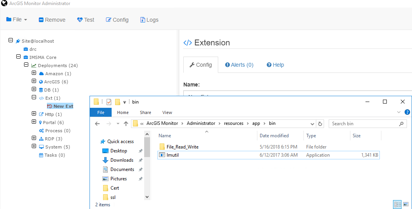Select the Imutil application file
Image resolution: width=412 pixels, height=209 pixels.
pos(269,155)
